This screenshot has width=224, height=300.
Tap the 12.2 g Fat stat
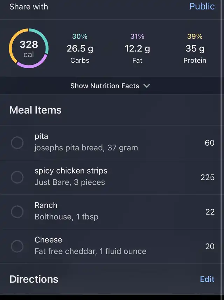tap(137, 48)
